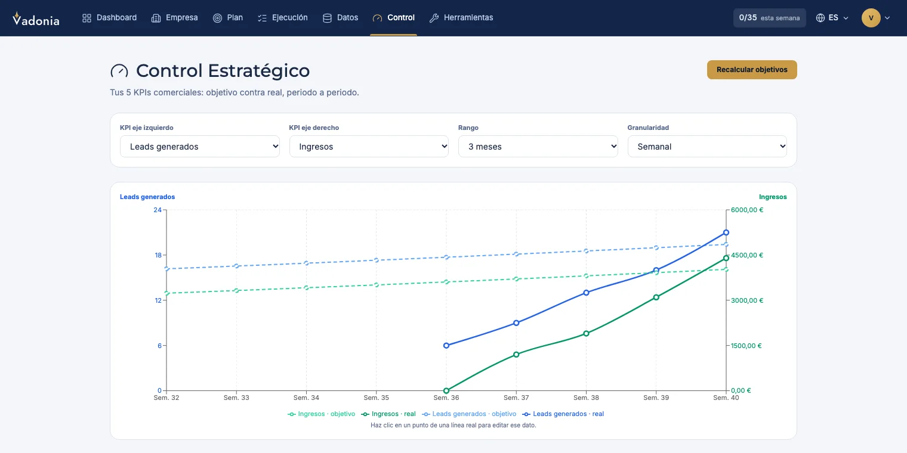Go to the Empresa section
The width and height of the screenshot is (907, 453).
175,18
